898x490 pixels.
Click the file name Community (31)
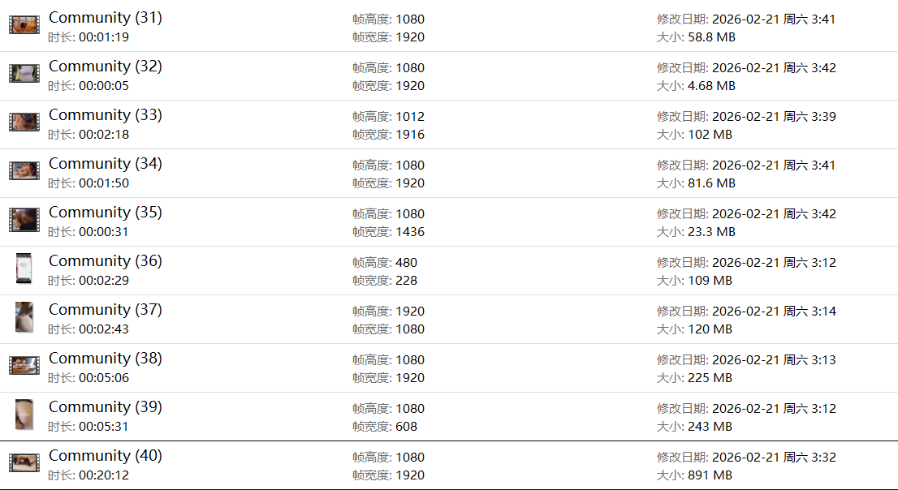pos(106,18)
